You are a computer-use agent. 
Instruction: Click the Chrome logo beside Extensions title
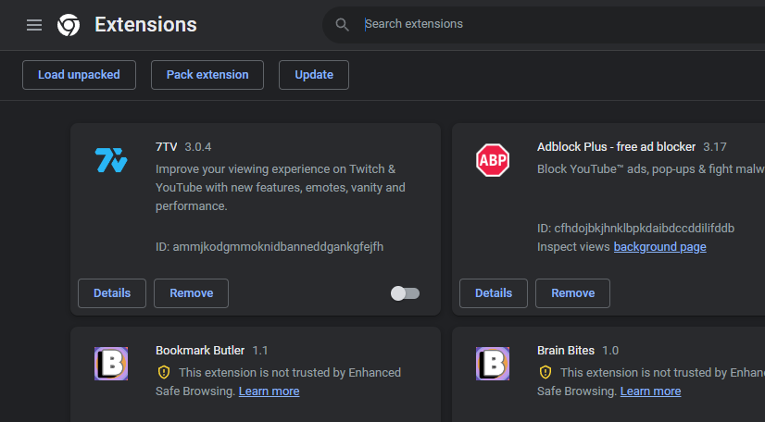pyautogui.click(x=69, y=25)
